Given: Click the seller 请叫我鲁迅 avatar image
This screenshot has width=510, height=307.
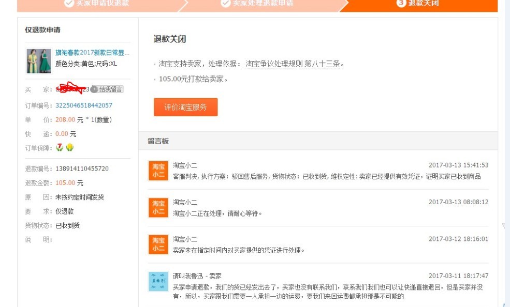Looking at the screenshot, I should tap(158, 281).
